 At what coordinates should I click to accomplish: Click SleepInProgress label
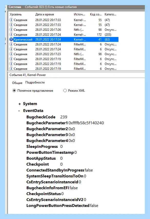(42, 147)
